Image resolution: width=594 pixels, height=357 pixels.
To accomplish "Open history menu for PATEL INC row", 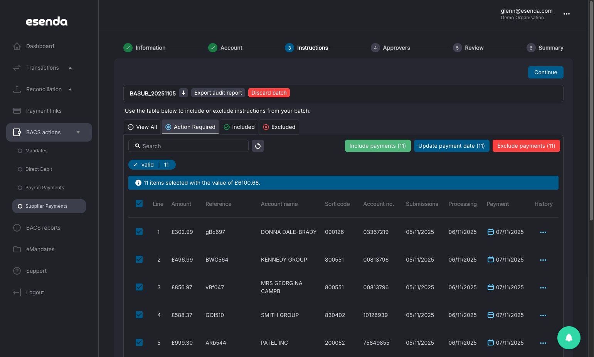I will tap(543, 343).
